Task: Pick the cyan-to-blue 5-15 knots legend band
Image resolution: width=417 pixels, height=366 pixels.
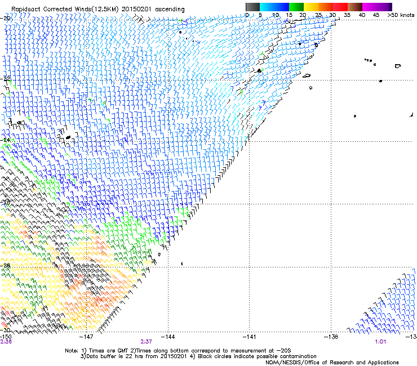Action: [x=274, y=7]
